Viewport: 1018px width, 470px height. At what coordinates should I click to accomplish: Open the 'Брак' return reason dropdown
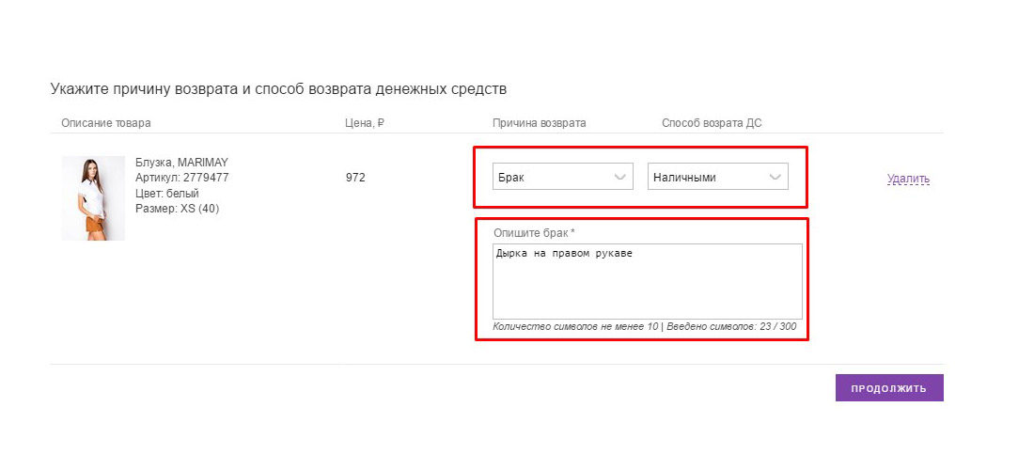561,177
